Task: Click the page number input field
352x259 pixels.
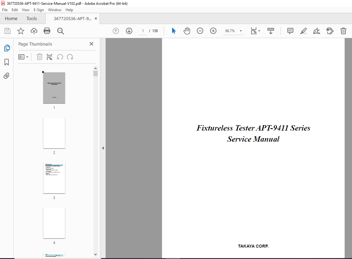Action: click(143, 31)
